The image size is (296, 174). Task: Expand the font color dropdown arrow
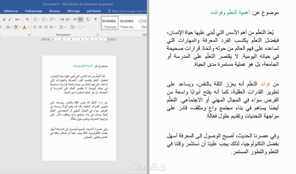click(28, 27)
